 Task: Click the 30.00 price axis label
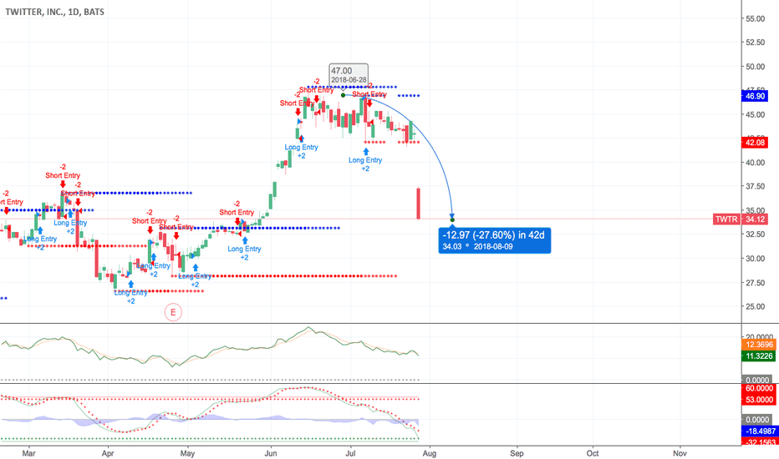pyautogui.click(x=755, y=259)
